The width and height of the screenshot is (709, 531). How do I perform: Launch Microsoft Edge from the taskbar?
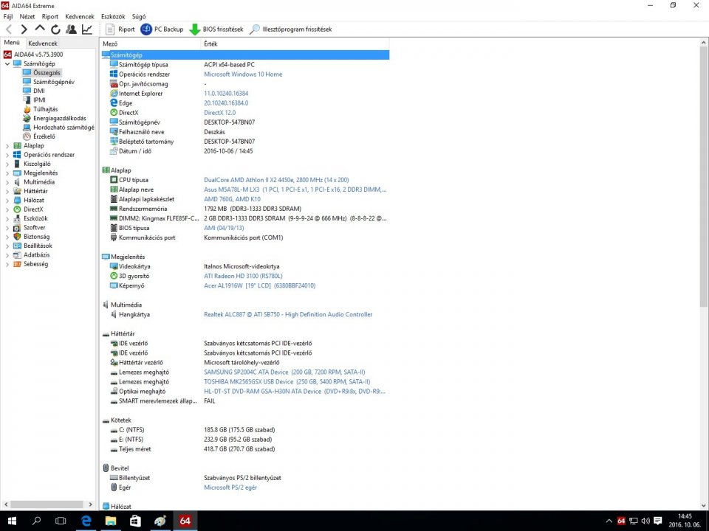click(x=86, y=521)
